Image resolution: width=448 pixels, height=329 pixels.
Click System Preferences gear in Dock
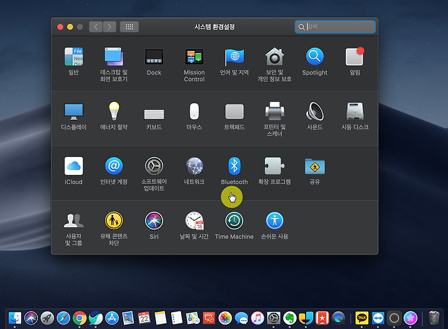[274, 318]
